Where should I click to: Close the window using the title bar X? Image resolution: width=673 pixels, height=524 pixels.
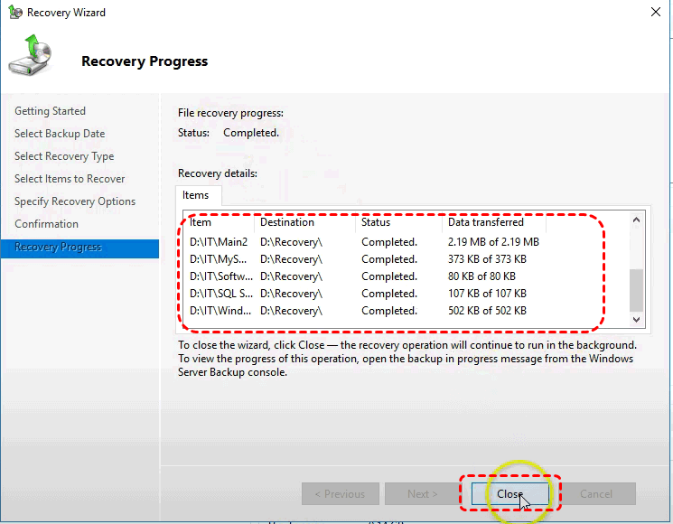(654, 13)
